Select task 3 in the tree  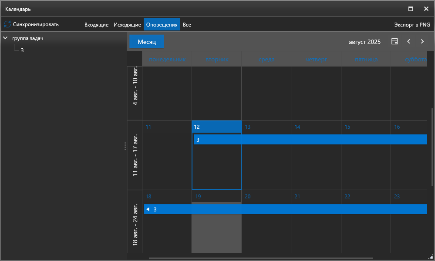(22, 50)
